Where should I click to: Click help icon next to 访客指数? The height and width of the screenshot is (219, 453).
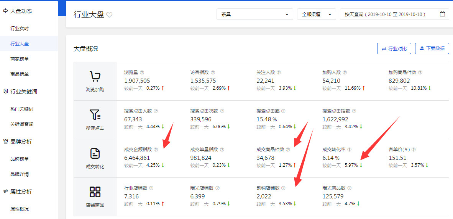click(x=213, y=72)
